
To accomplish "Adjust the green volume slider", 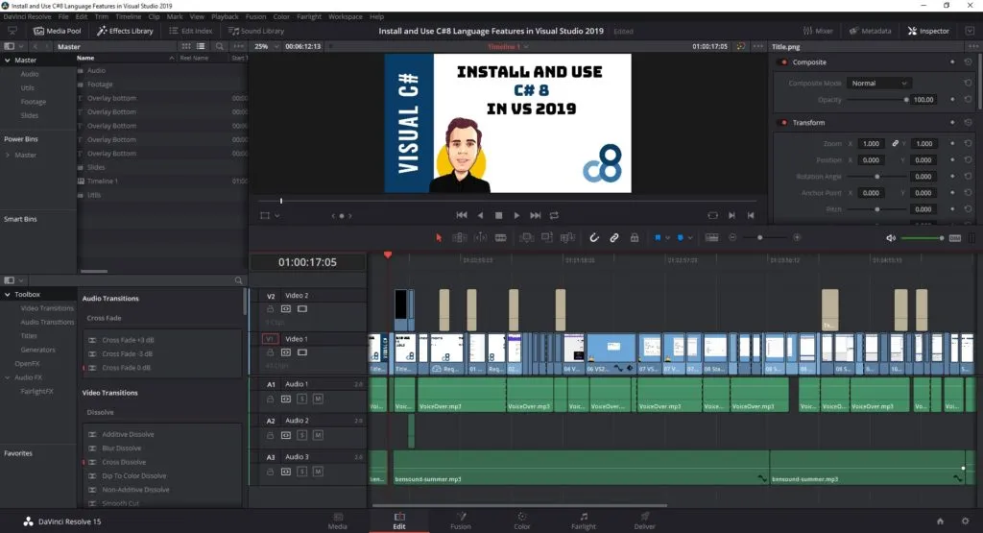I will [923, 238].
